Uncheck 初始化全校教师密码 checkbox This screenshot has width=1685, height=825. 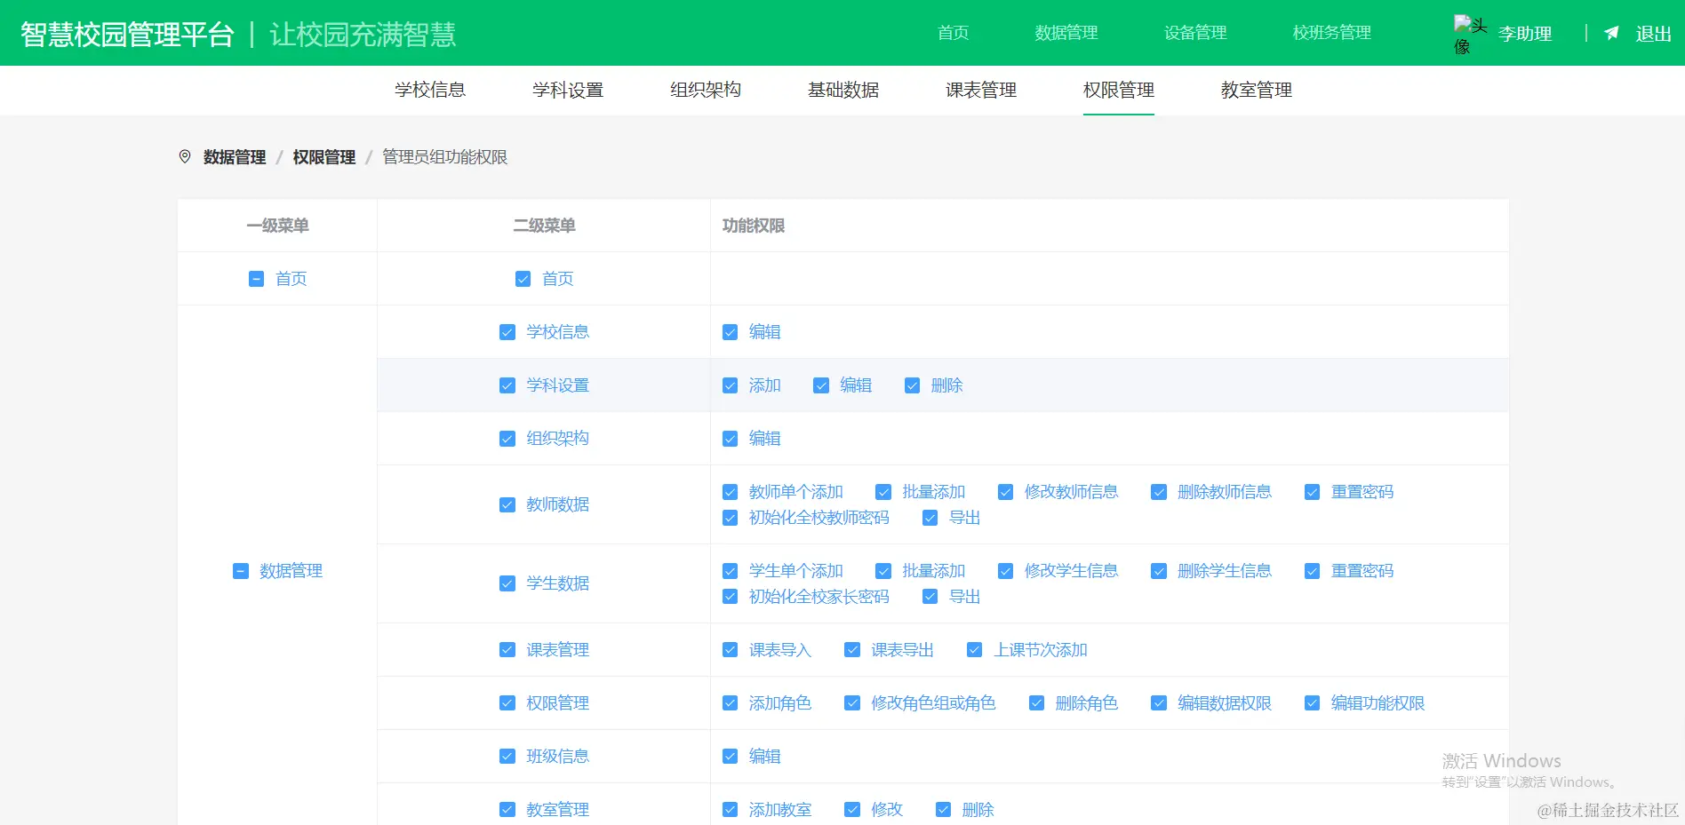pos(730,518)
